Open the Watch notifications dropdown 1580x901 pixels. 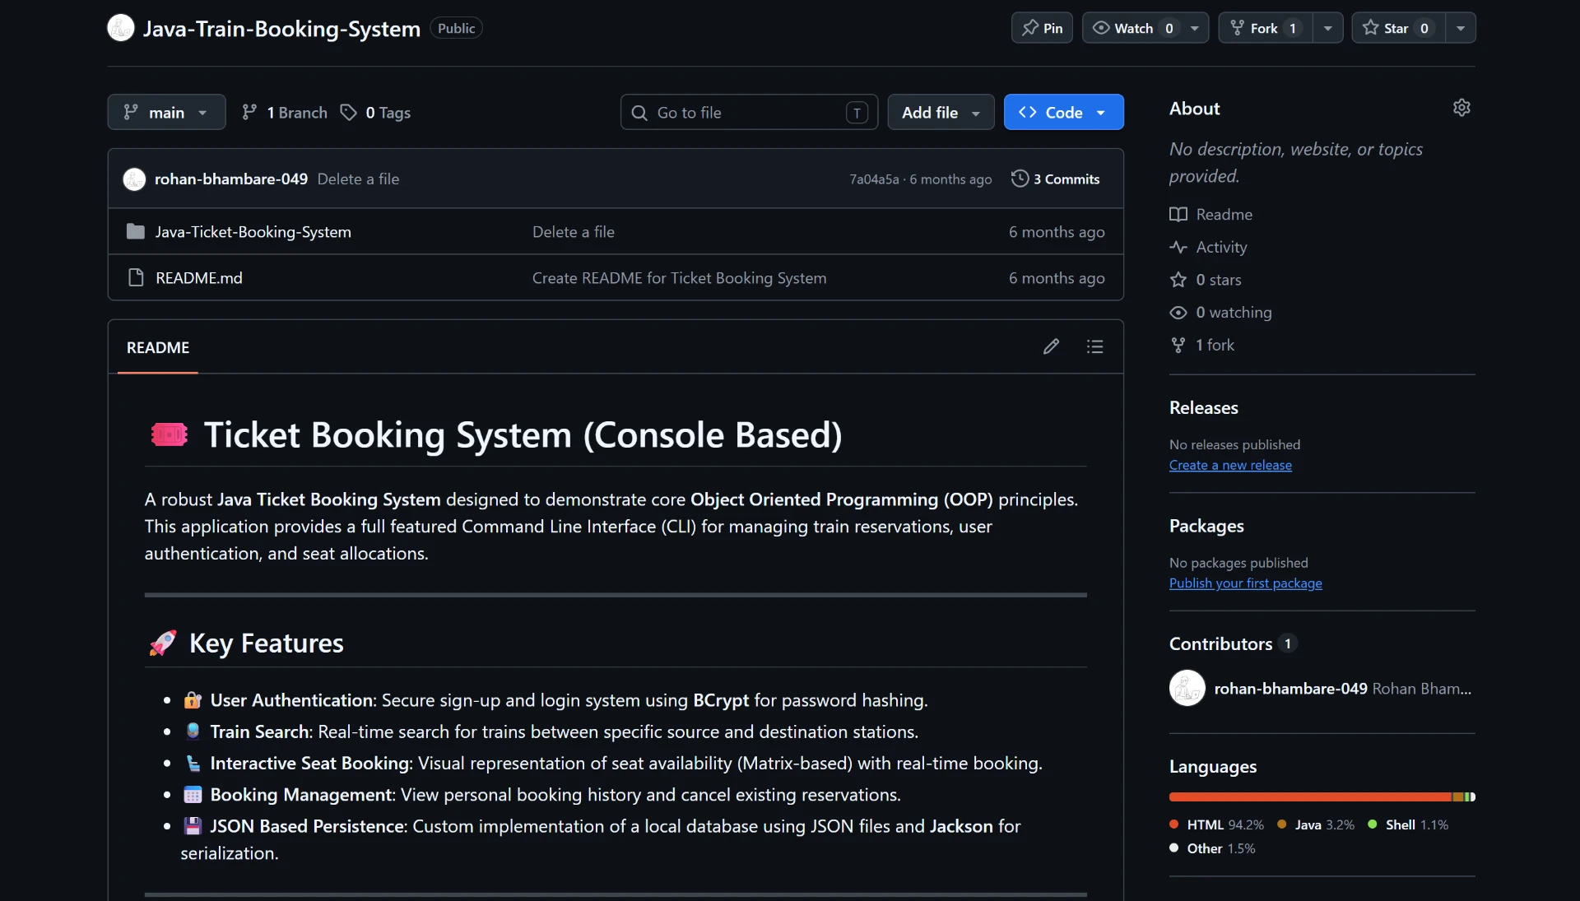(1145, 28)
